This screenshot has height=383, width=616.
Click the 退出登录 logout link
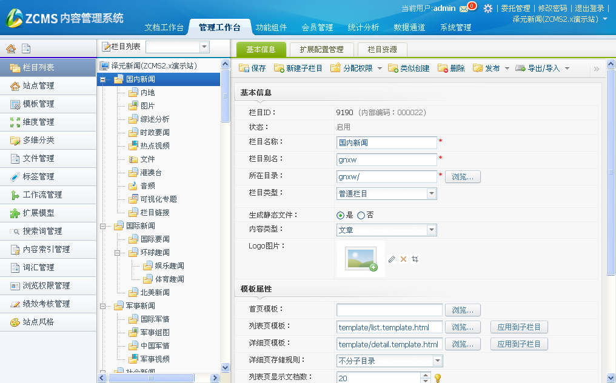point(589,8)
